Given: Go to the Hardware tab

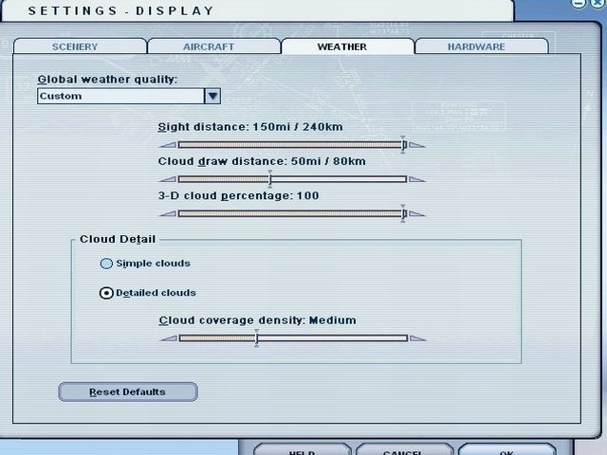Looking at the screenshot, I should pyautogui.click(x=482, y=46).
